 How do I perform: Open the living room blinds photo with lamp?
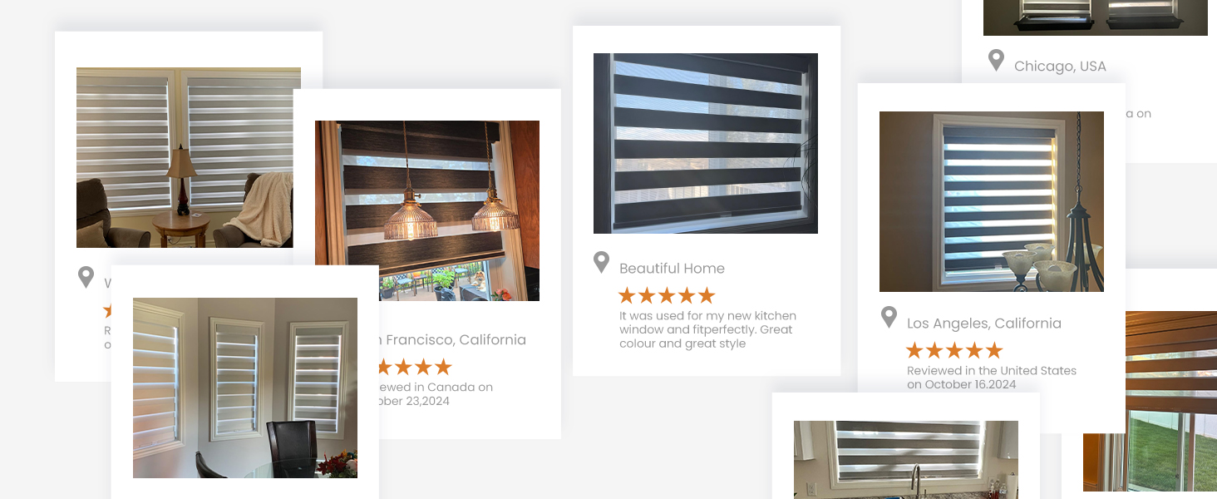(x=189, y=158)
